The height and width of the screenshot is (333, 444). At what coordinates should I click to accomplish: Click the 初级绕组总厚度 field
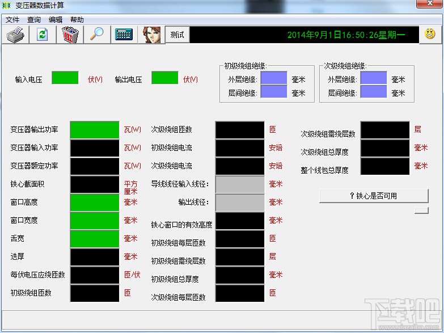[x=240, y=275]
